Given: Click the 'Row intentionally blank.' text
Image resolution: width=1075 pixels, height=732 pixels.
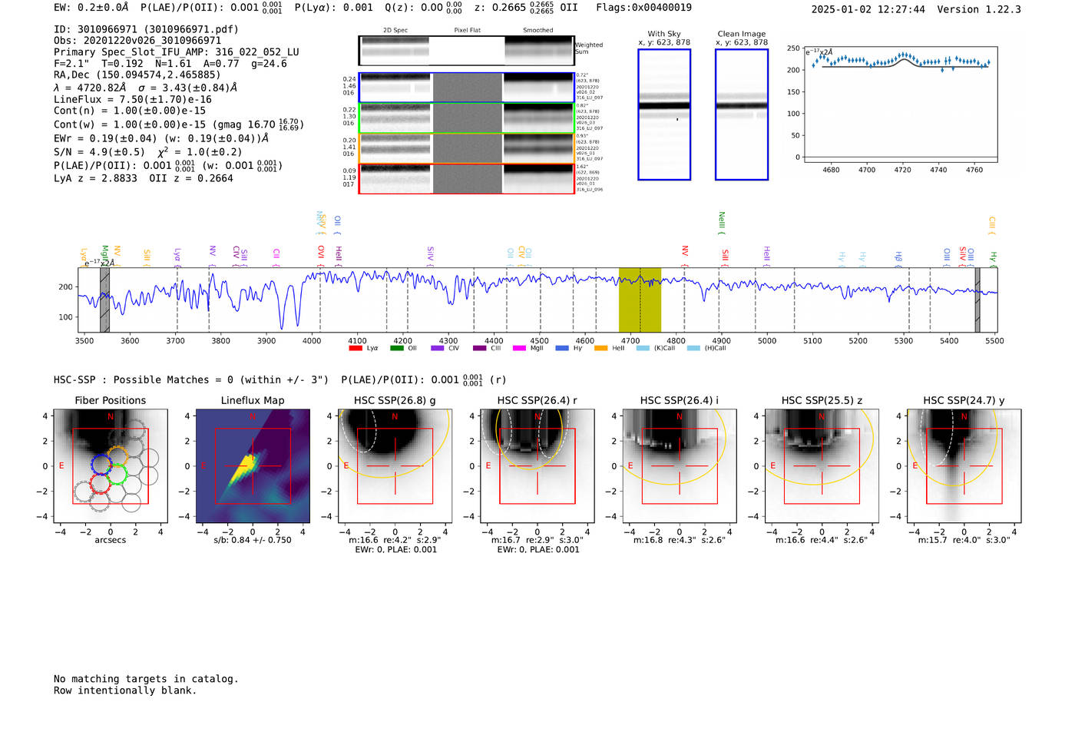Looking at the screenshot, I should tap(125, 691).
